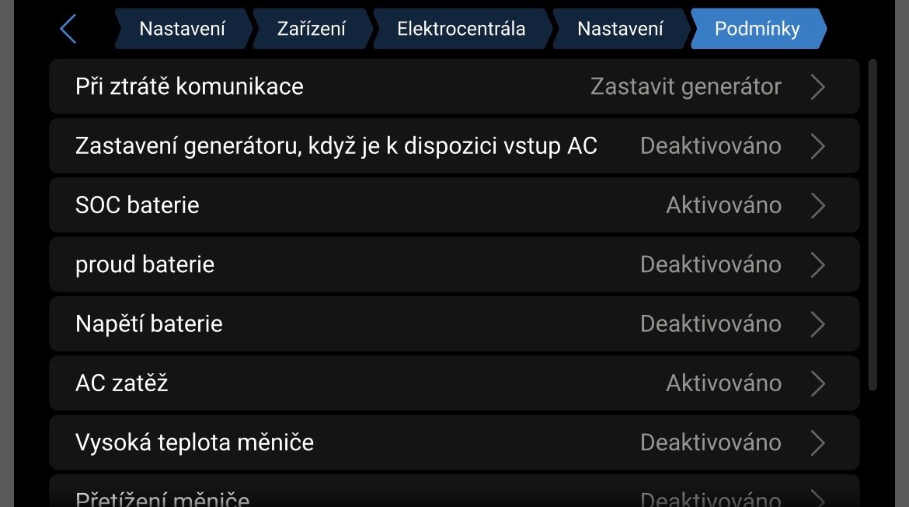The height and width of the screenshot is (507, 909).
Task: Open the first Nastavení breadcrumb
Action: click(x=183, y=30)
